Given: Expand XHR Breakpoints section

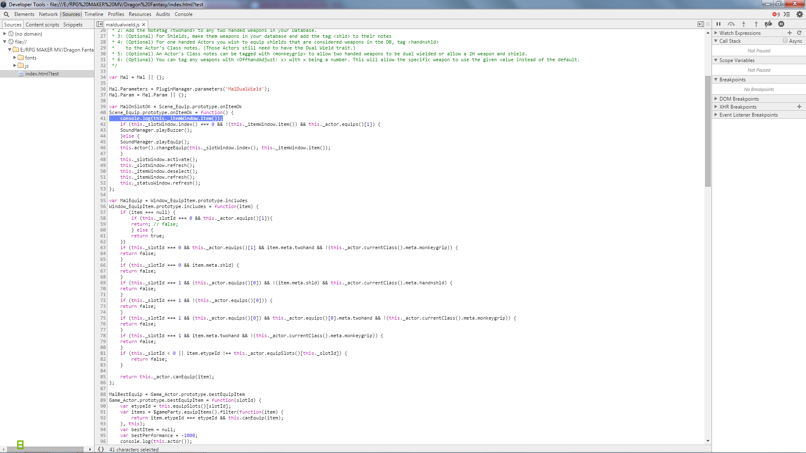Looking at the screenshot, I should (x=716, y=107).
